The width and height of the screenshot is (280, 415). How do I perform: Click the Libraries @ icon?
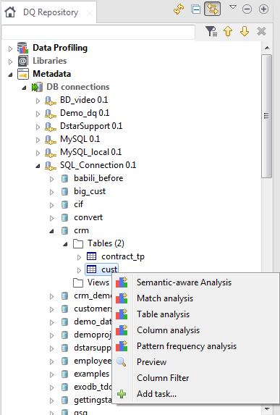(23, 61)
